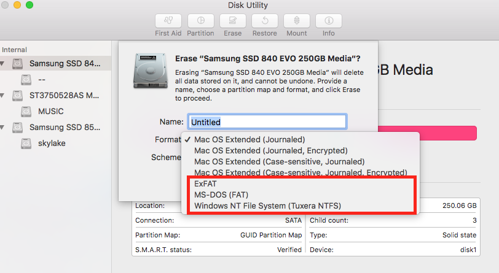Viewport: 499px width, 273px height.
Task: Collapse the Samsung SSD 85... disclosure triangle
Action: pos(2,127)
